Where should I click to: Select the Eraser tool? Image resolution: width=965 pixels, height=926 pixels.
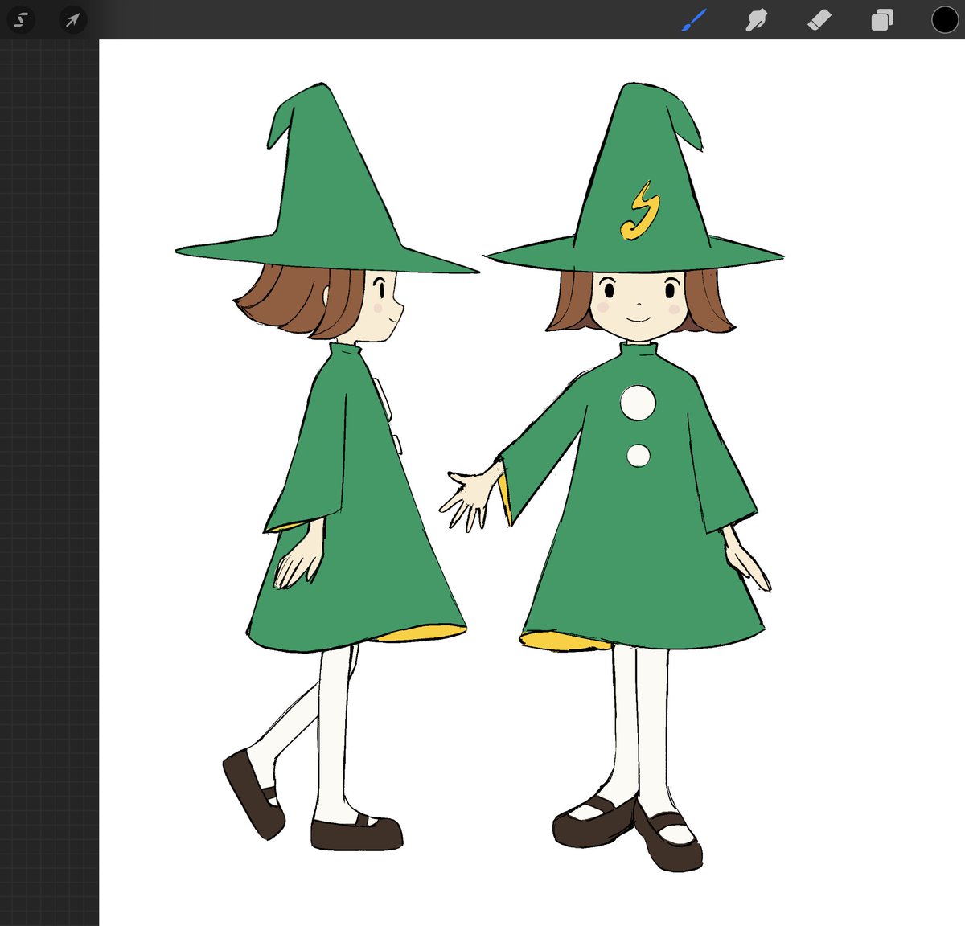point(819,20)
